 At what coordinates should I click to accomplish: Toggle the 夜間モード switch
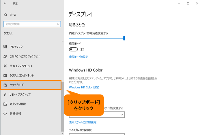(x=73, y=49)
